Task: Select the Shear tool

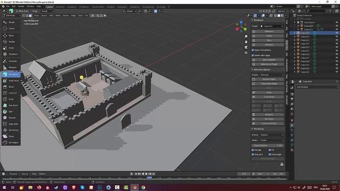Action: click(x=11, y=136)
